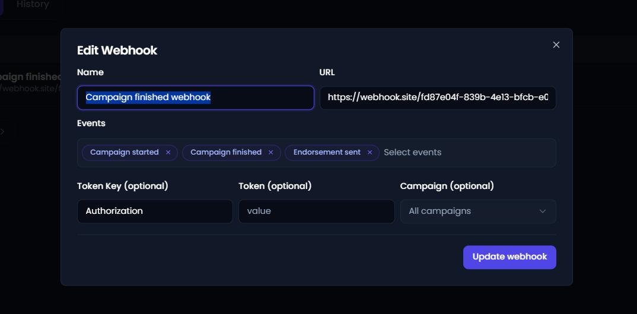
Task: Select the Endorsement sent event chip
Action: [327, 152]
